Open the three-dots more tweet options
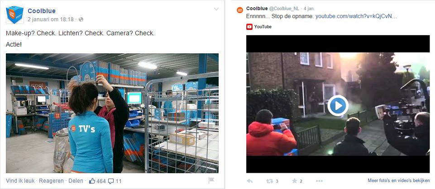This screenshot has height=189, width=435. click(319, 181)
